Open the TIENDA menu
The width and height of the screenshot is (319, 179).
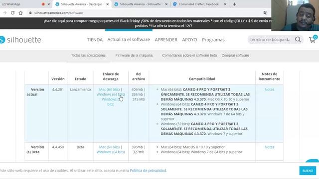pyautogui.click(x=95, y=40)
